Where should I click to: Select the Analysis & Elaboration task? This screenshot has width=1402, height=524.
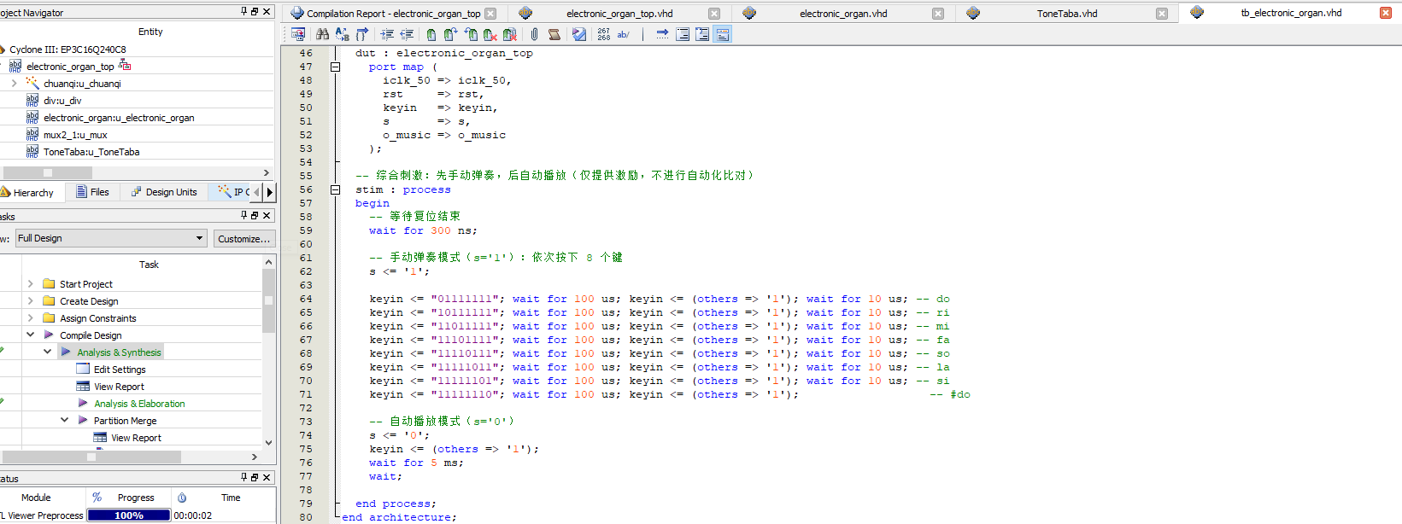coord(139,404)
